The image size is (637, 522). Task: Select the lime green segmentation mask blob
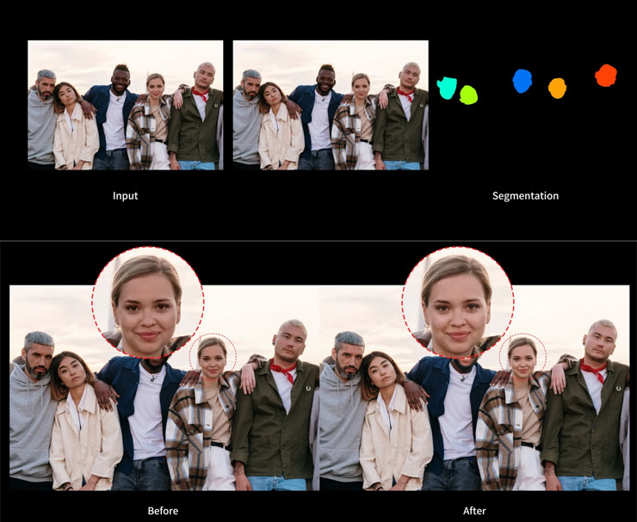pyautogui.click(x=468, y=95)
